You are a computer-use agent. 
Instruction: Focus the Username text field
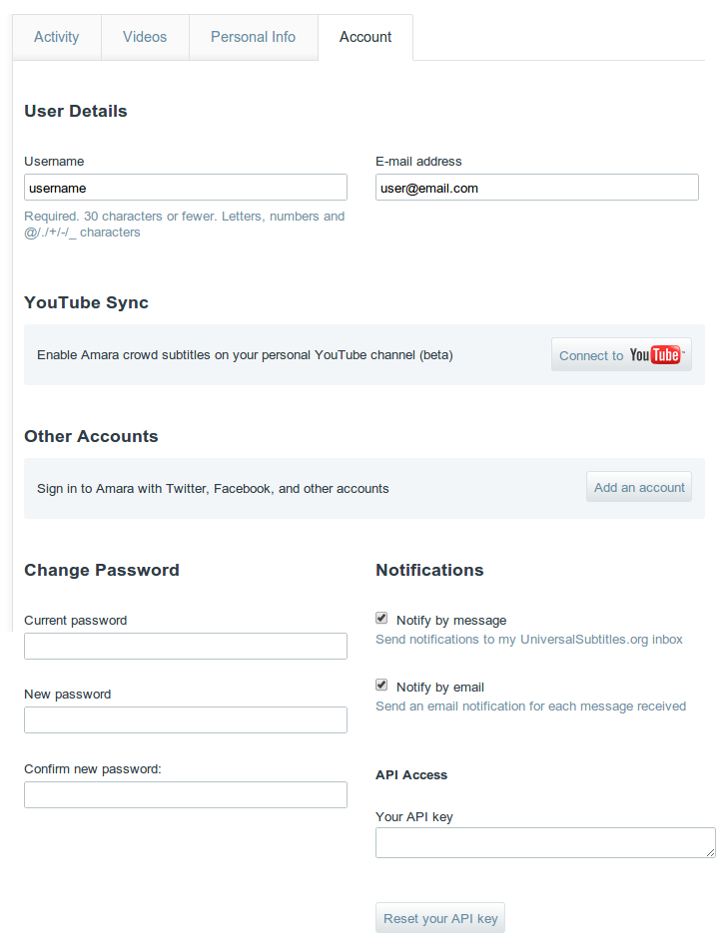click(186, 188)
